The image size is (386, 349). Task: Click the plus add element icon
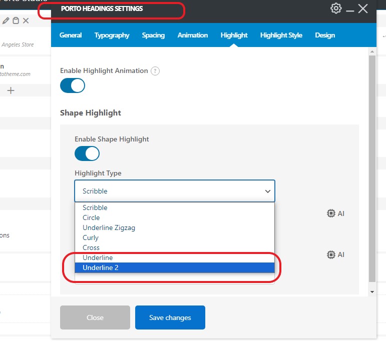[x=11, y=90]
